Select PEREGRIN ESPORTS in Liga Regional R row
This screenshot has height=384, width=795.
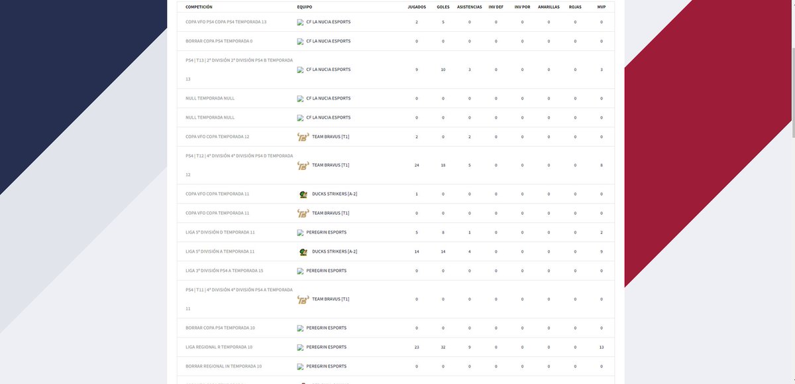[x=326, y=347]
